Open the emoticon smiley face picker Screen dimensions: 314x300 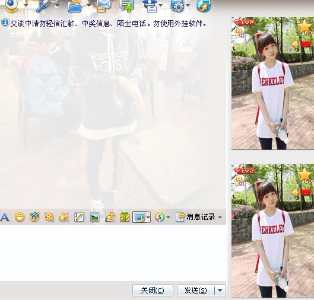coord(20,217)
